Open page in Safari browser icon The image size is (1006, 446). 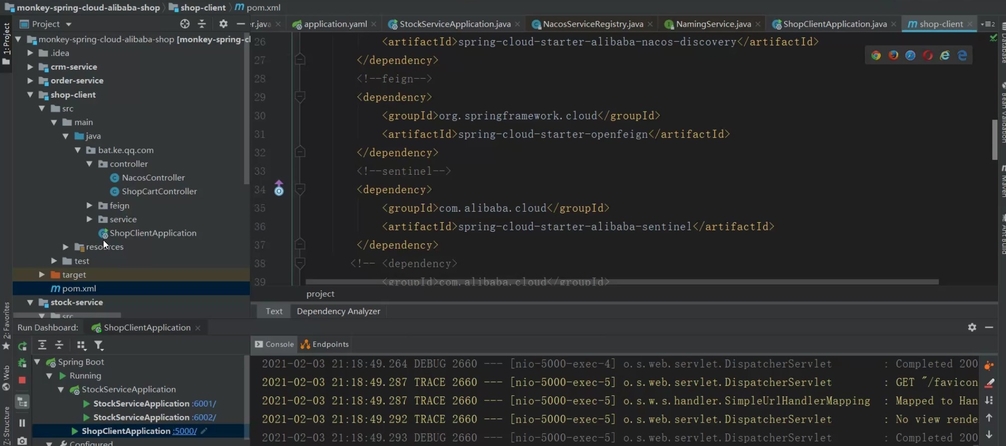[910, 56]
